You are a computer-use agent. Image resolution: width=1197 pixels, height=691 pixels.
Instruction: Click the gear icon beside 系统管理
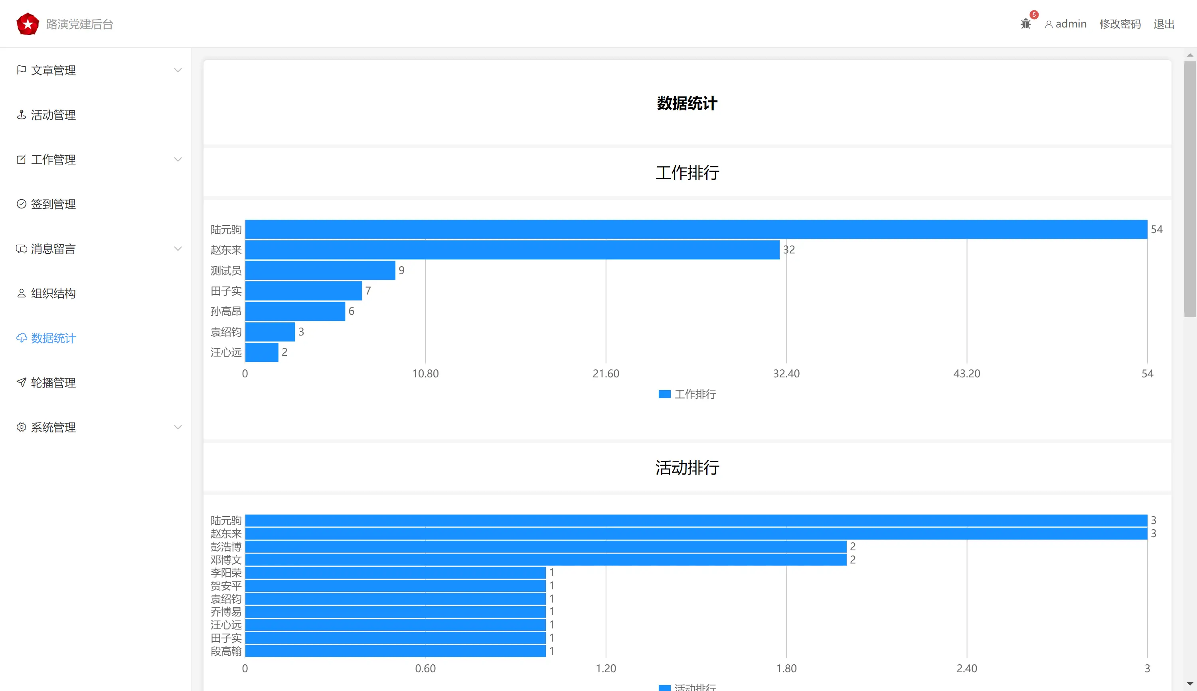[22, 427]
